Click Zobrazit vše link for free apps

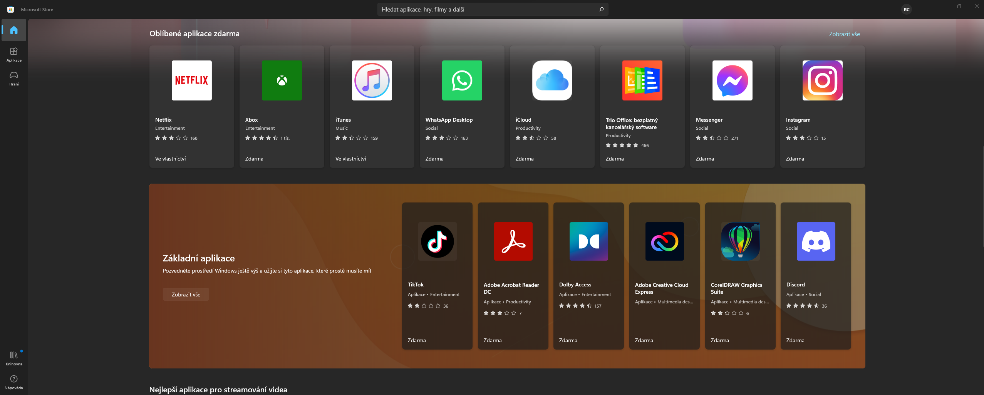(844, 34)
